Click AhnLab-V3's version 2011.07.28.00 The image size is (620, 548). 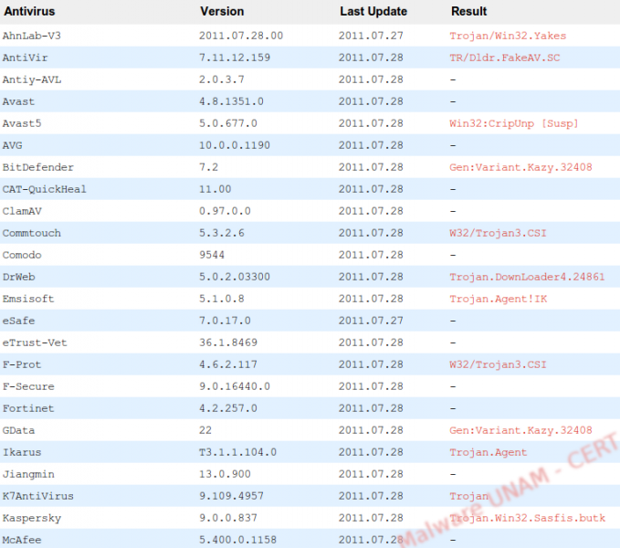(x=241, y=36)
